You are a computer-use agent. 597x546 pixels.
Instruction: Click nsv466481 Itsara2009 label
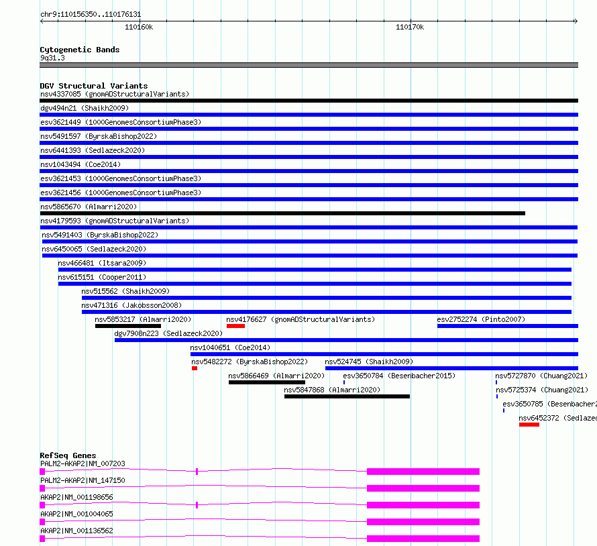(x=102, y=263)
